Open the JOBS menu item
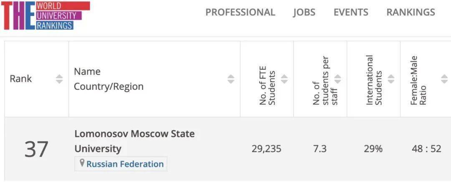 (x=304, y=13)
